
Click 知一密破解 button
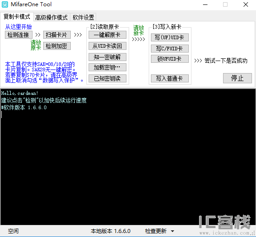pyautogui.click(x=107, y=57)
